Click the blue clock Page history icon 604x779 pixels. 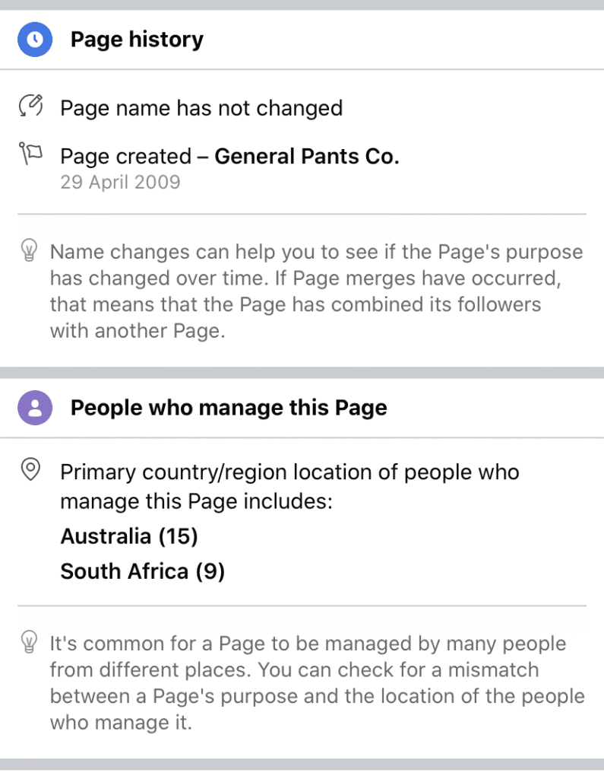pos(35,40)
